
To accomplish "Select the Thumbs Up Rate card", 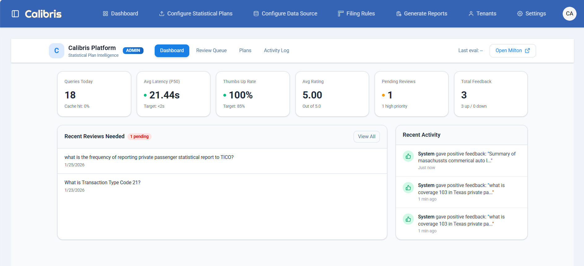I will click(x=253, y=94).
